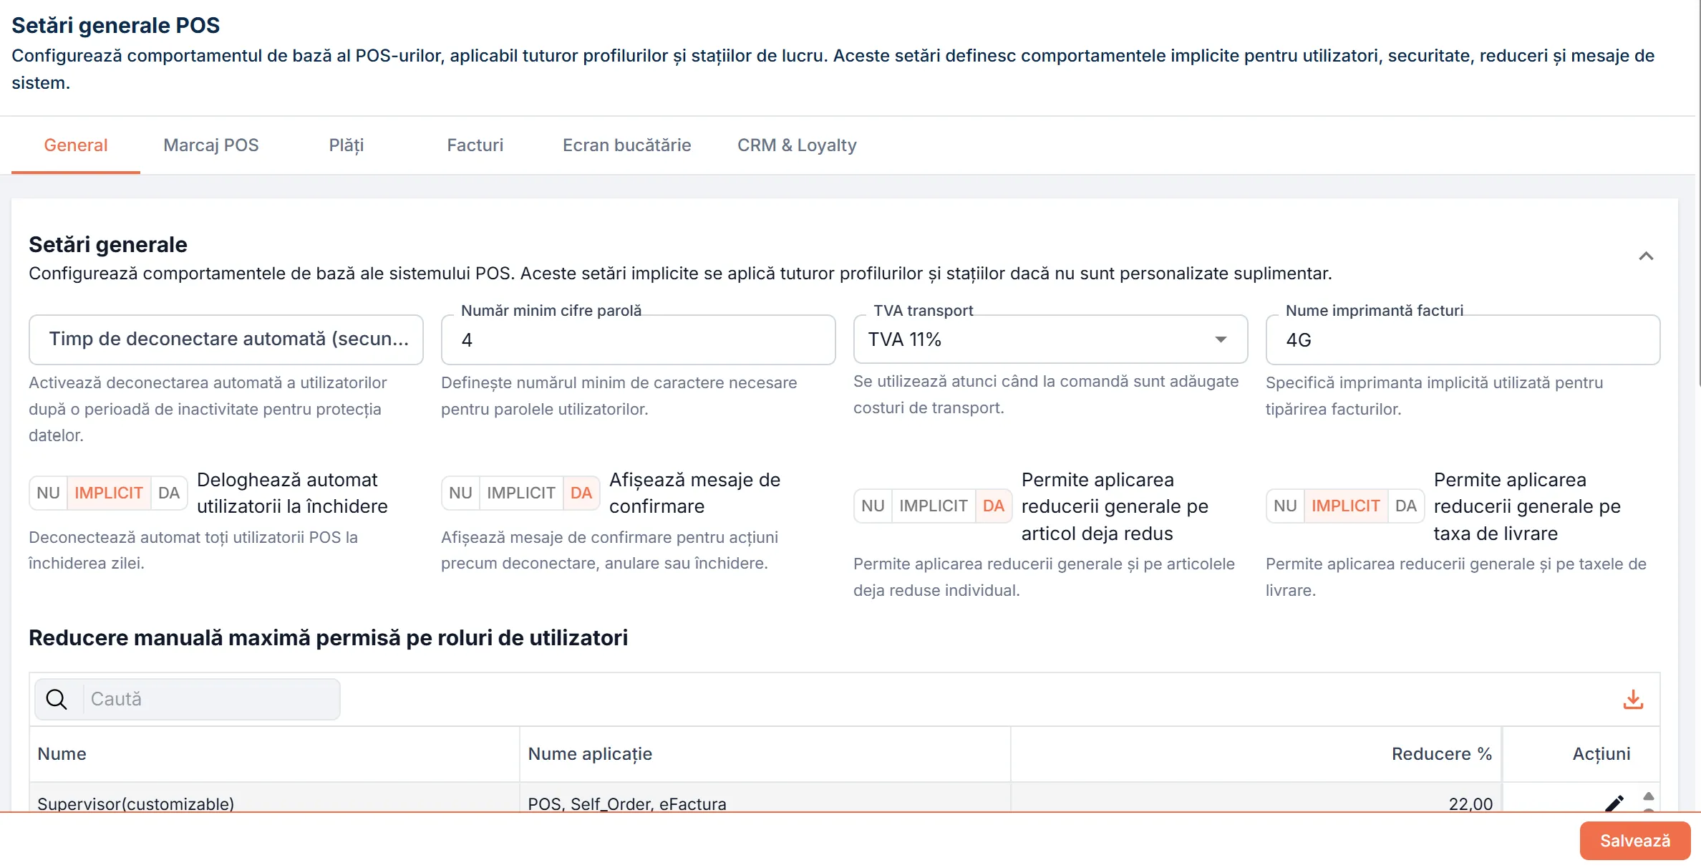Screen dimensions: 1701x868
Task: Collapse the Setări generale section chevron
Action: pyautogui.click(x=1646, y=256)
